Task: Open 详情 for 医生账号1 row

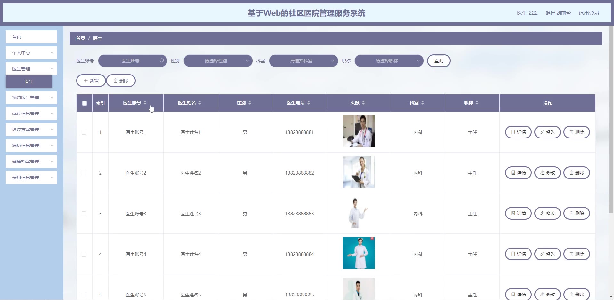Action: click(x=518, y=132)
